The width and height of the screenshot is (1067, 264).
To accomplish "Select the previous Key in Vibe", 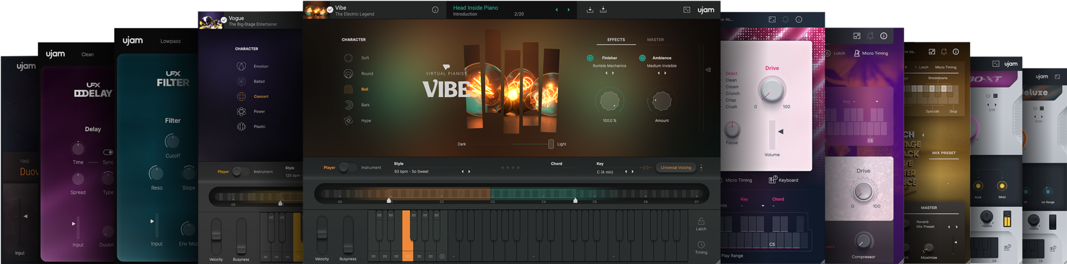I will click(x=626, y=172).
